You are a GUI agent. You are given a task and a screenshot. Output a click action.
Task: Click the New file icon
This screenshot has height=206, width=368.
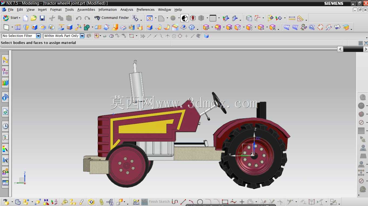pyautogui.click(x=25, y=18)
